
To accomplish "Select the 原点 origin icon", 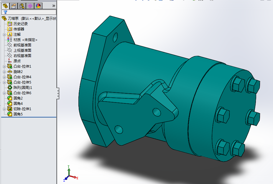I will tap(9, 61).
